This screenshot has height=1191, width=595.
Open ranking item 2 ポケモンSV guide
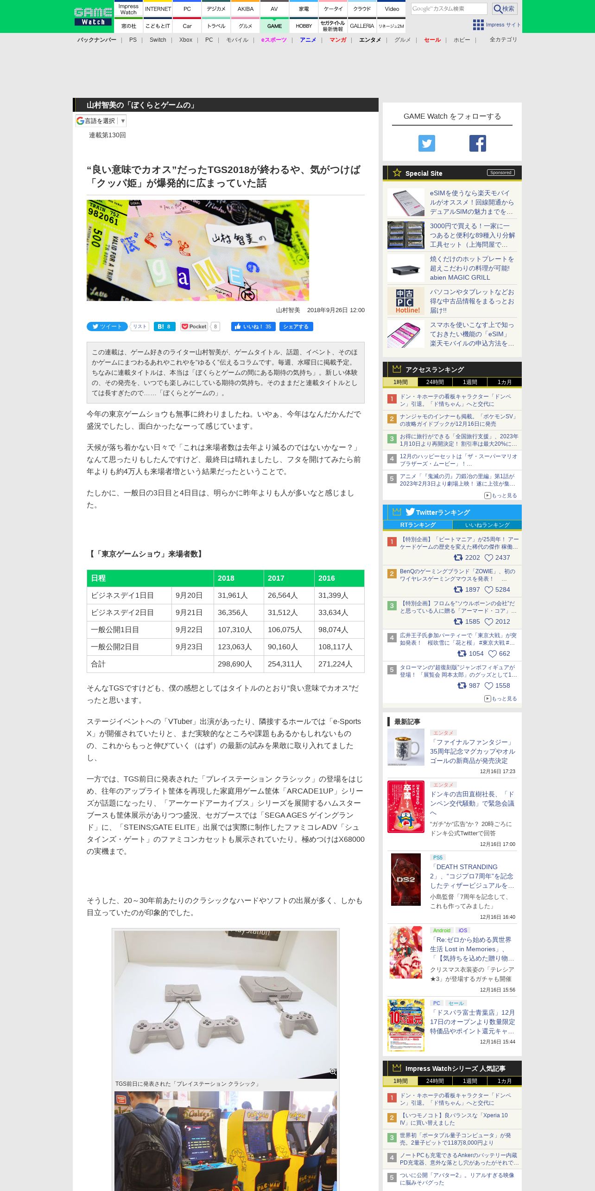pyautogui.click(x=458, y=420)
